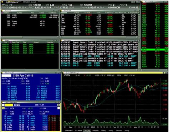Viewport: 169px width, 132px height.
Task: Toggle the small white box left of yellow field
Action: (x=3, y=105)
